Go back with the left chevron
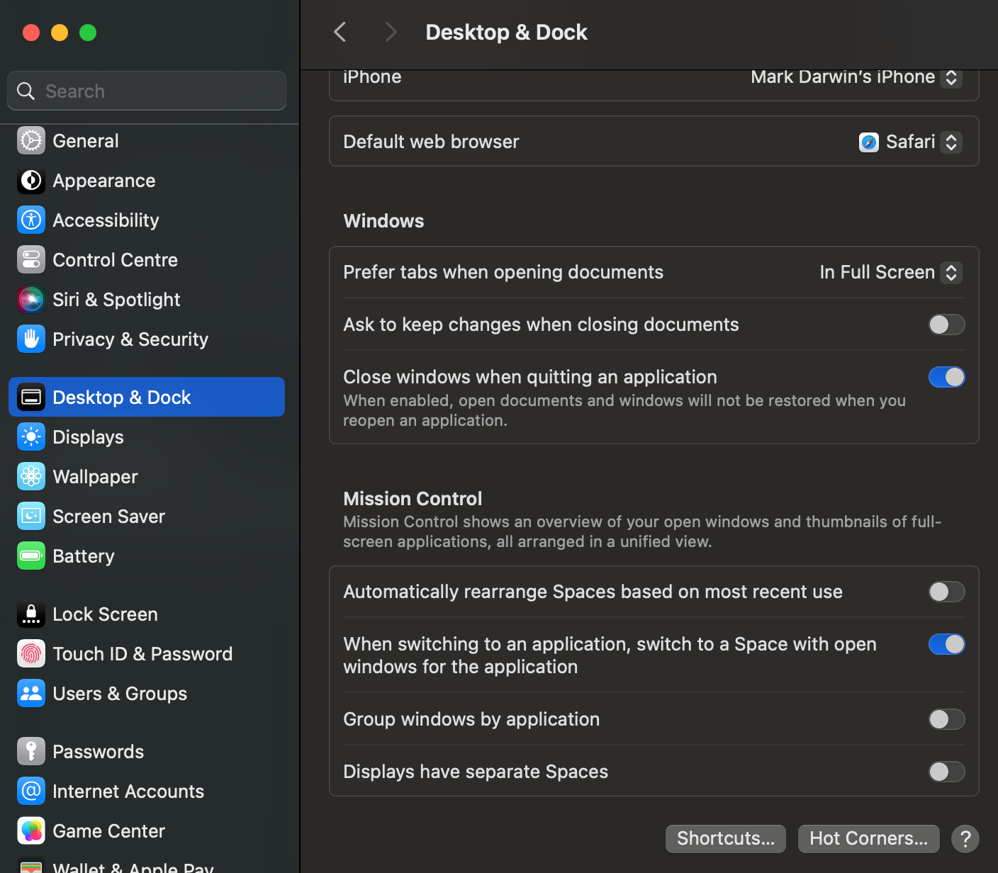 coord(340,32)
